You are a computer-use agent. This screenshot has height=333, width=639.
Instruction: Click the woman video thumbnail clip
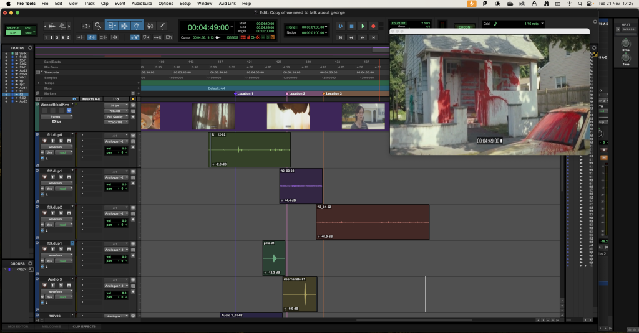pos(363,116)
